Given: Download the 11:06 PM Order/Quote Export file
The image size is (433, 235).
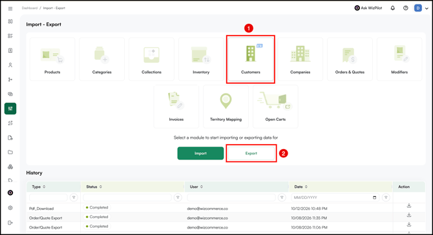Looking at the screenshot, I should pyautogui.click(x=409, y=224).
